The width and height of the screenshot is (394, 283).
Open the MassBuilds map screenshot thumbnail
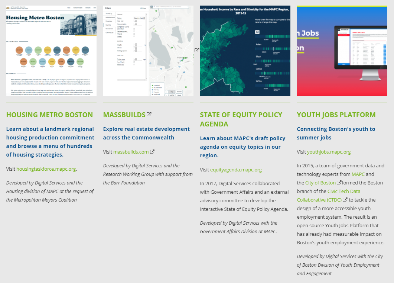tap(148, 51)
